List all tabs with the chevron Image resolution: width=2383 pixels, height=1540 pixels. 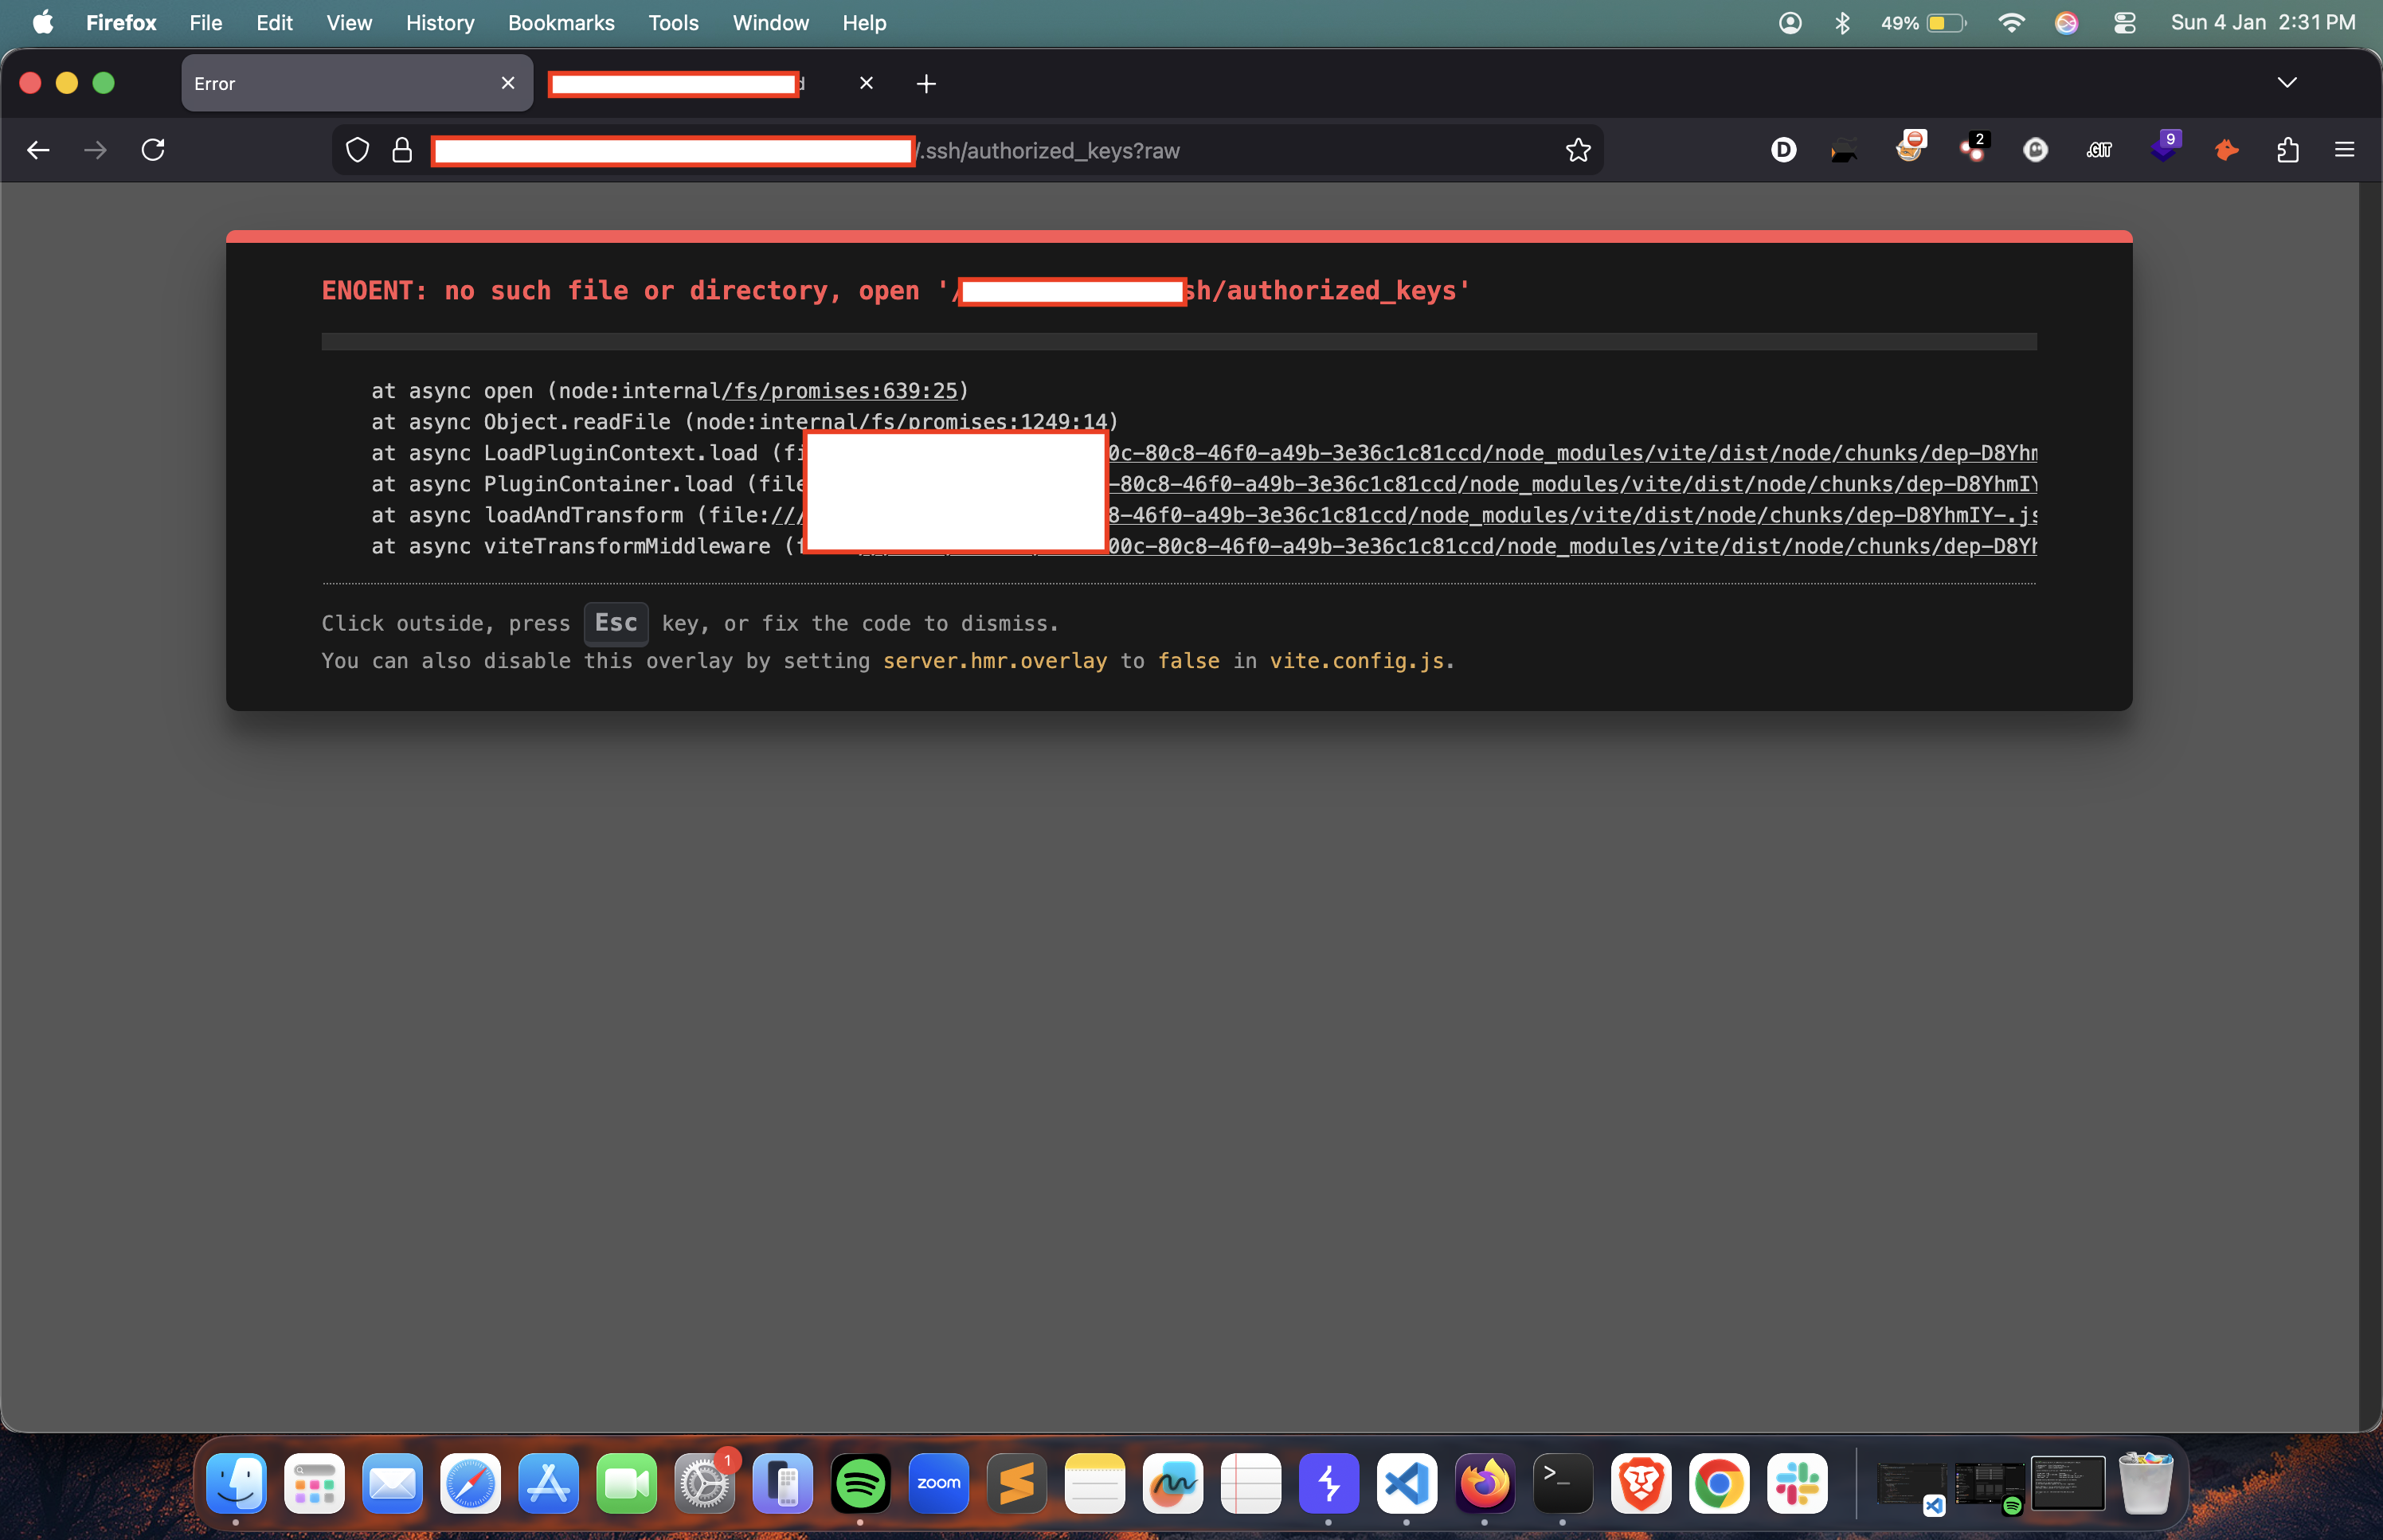click(2287, 82)
